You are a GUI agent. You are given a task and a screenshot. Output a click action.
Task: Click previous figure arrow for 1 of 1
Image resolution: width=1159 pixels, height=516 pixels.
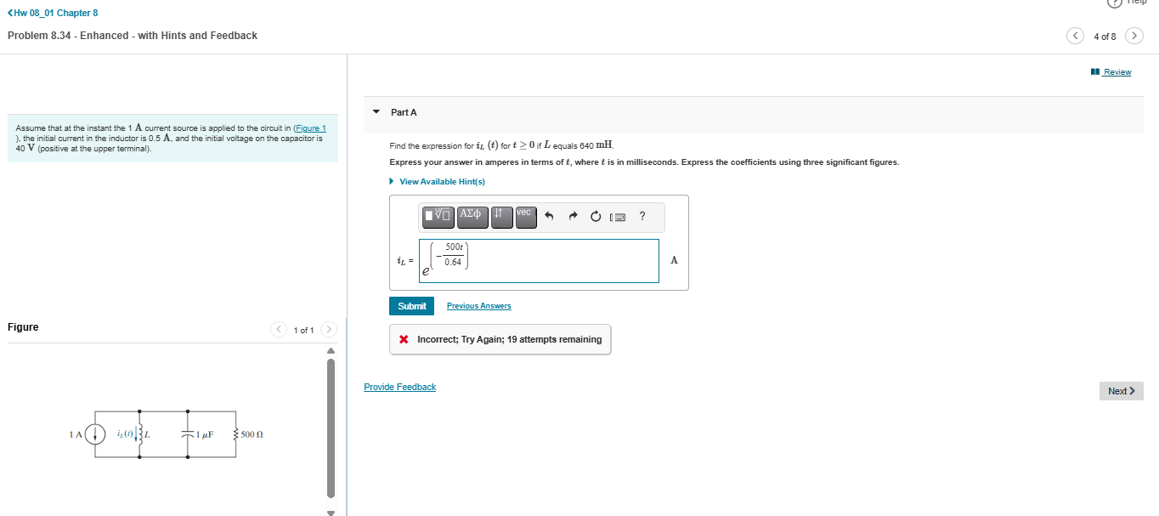[278, 329]
